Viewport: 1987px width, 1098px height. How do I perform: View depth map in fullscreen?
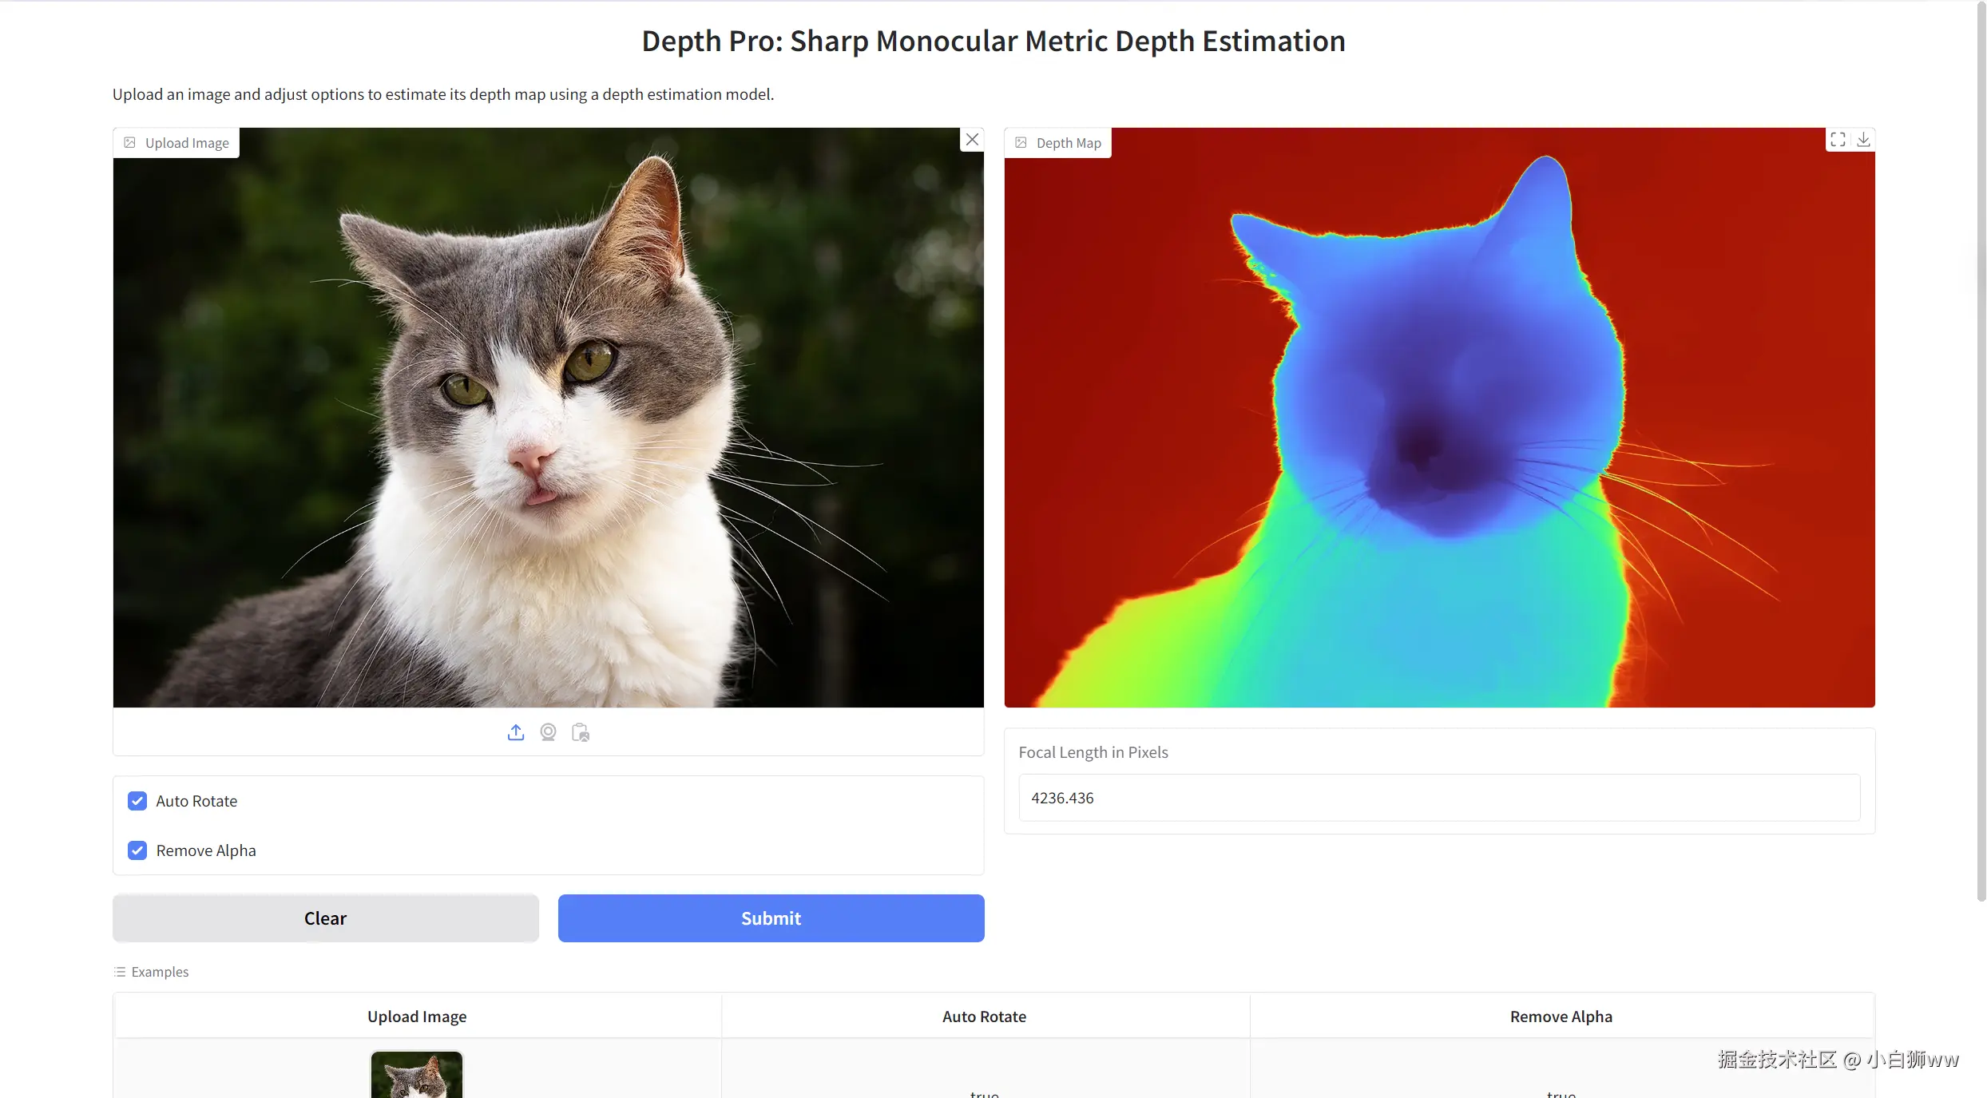[x=1838, y=140]
